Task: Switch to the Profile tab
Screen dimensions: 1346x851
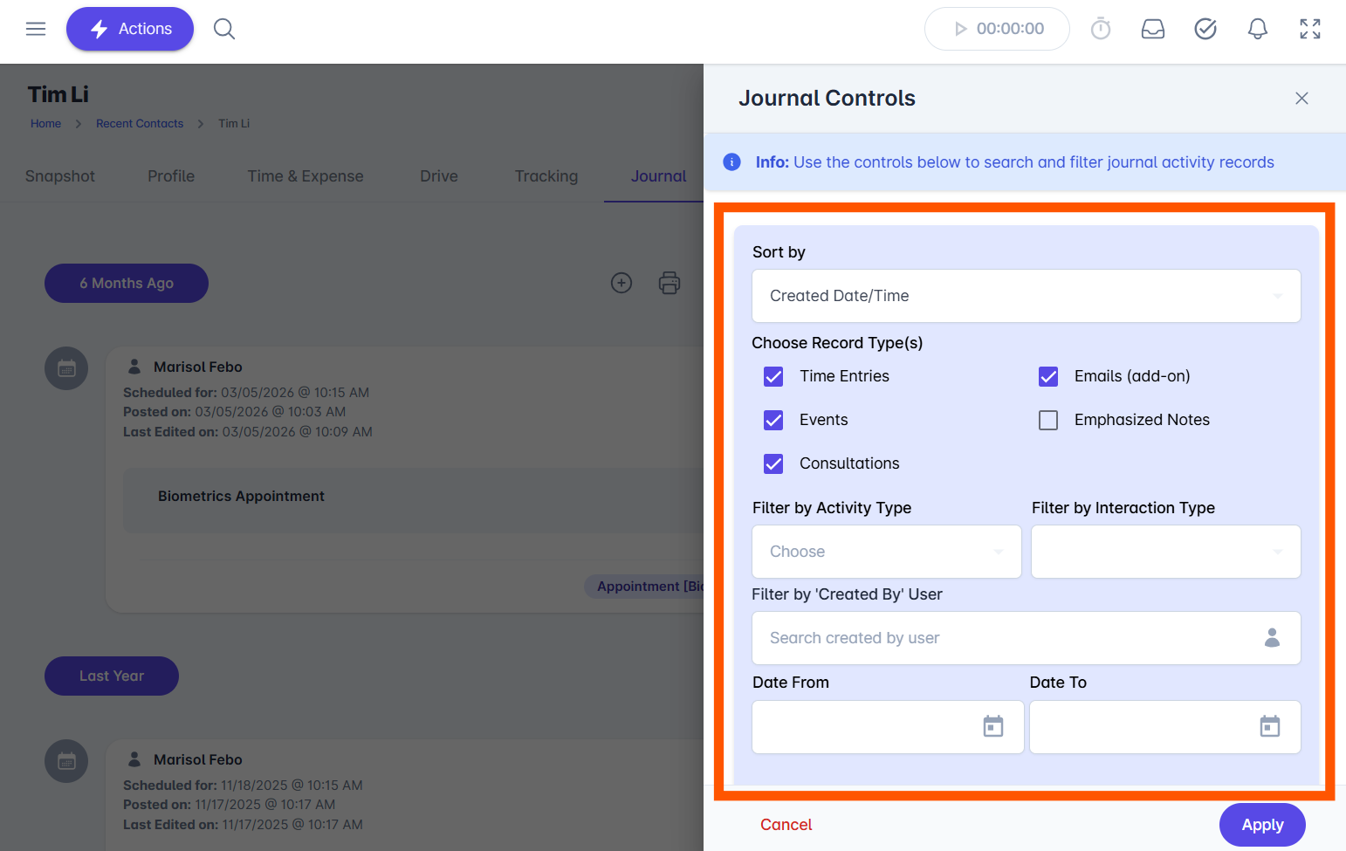Action: [x=171, y=176]
